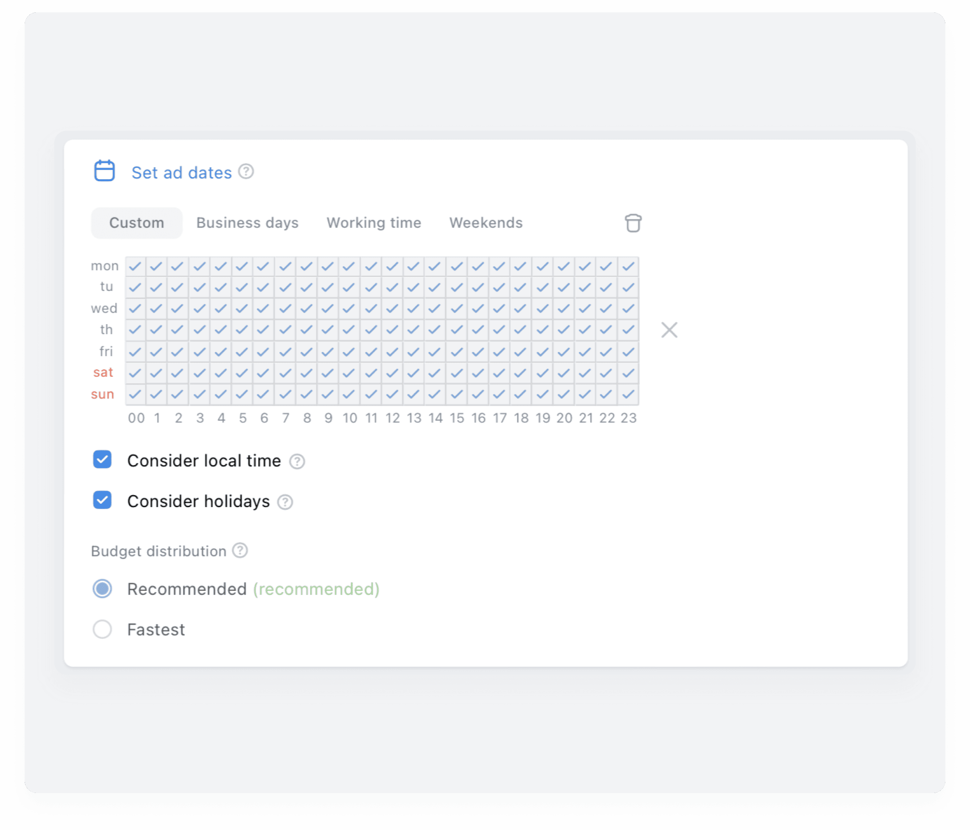Image resolution: width=970 pixels, height=830 pixels.
Task: Click the sat row label
Action: [103, 373]
